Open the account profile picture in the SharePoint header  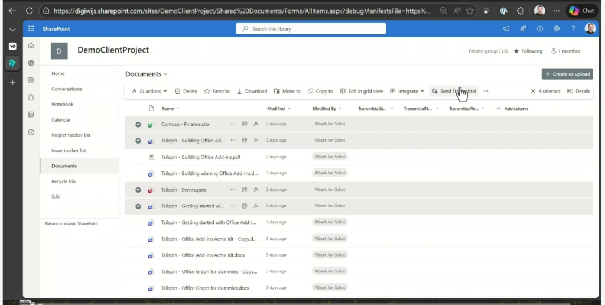coord(590,28)
